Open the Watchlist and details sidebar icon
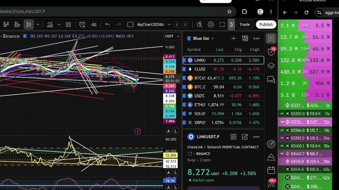Image resolution: width=339 pixels, height=190 pixels. (271, 39)
